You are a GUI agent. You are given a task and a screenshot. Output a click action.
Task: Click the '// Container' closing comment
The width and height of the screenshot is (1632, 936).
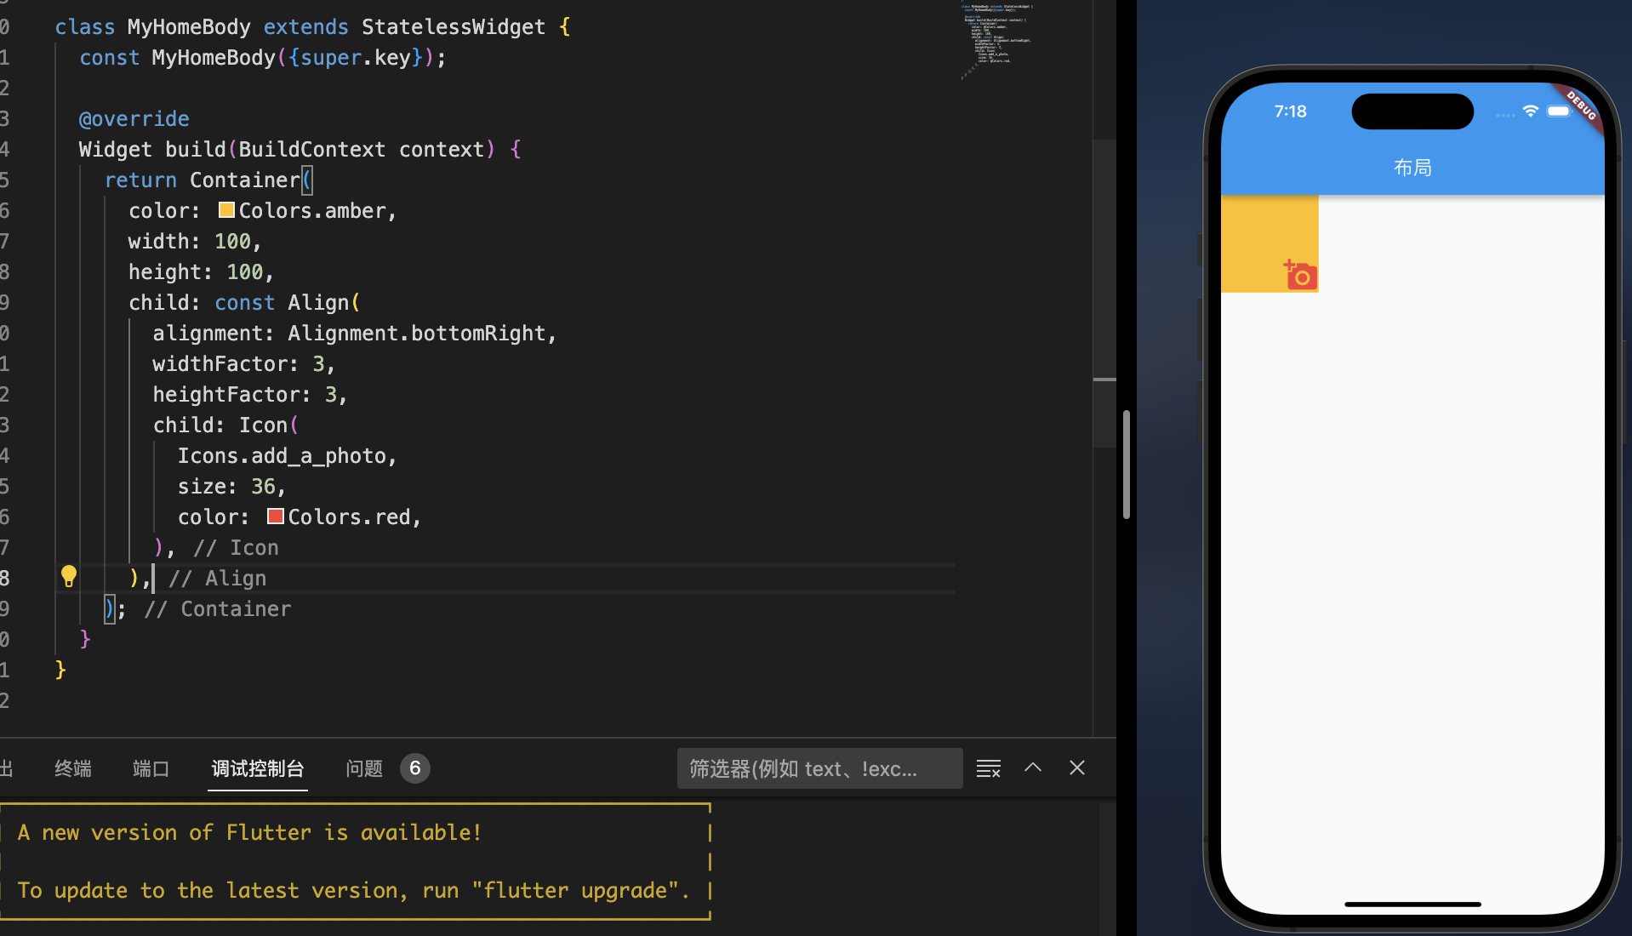pos(218,608)
